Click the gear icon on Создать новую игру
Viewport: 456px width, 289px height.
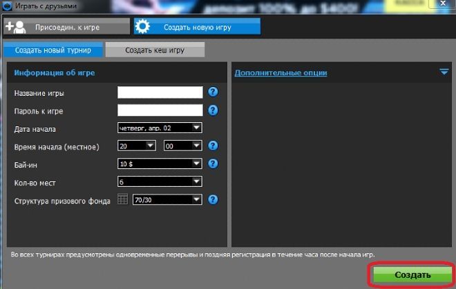[142, 27]
